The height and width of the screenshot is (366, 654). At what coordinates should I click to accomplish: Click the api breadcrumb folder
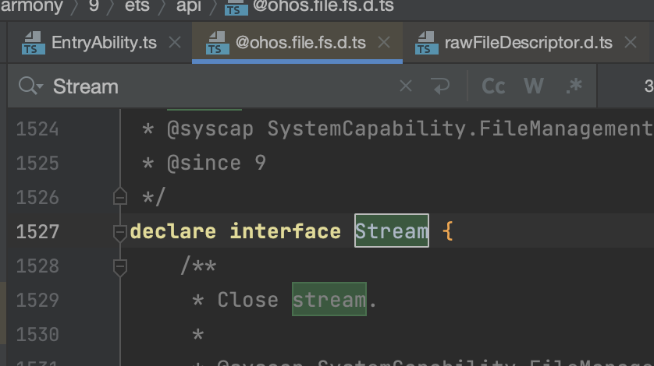(189, 7)
